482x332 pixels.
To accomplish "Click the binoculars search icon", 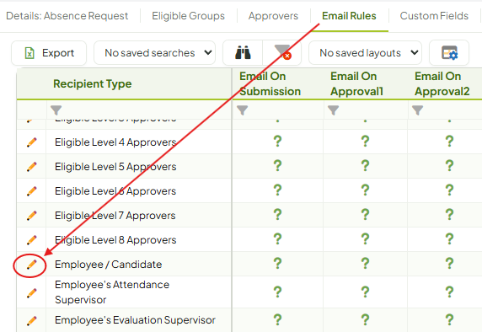I will click(243, 53).
